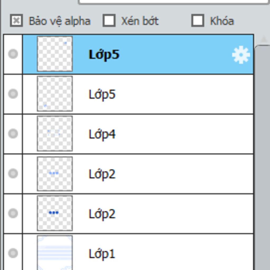270x270 pixels.
Task: Select the non-highlighted Lớp5 layer name
Action: pos(102,95)
